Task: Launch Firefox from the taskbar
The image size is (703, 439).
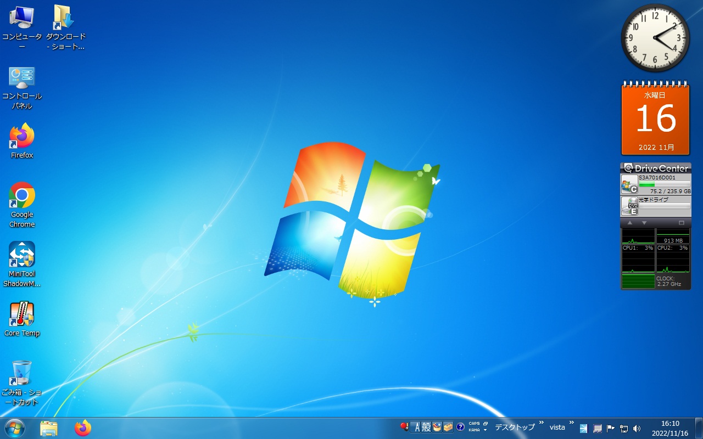Action: pyautogui.click(x=83, y=428)
